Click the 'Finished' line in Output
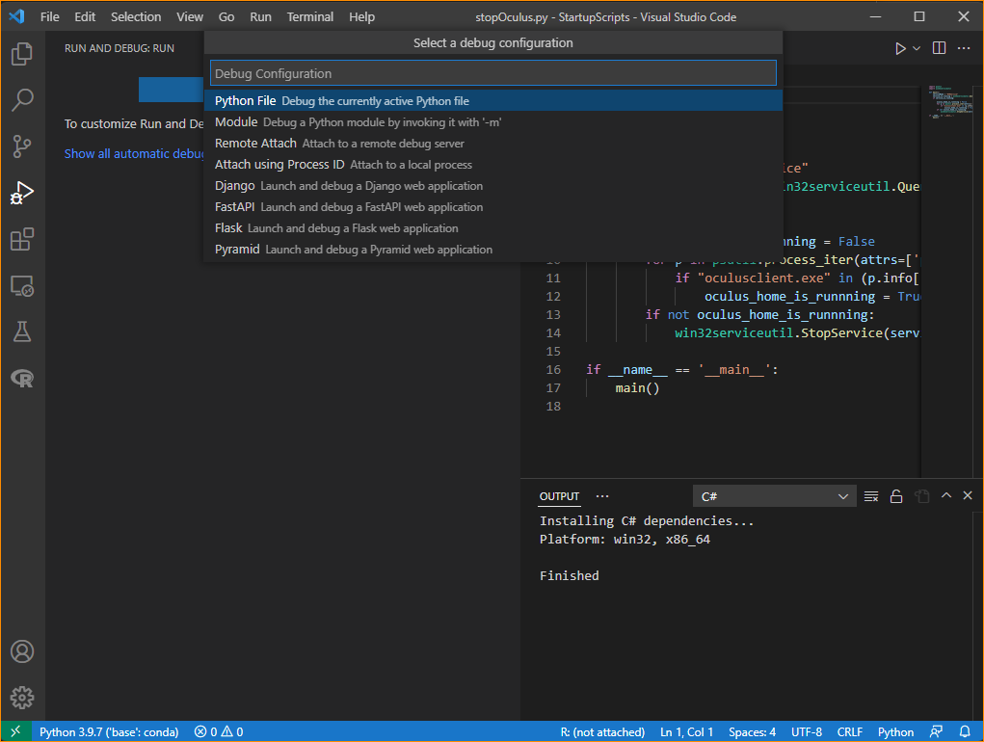The height and width of the screenshot is (742, 984). 570,576
